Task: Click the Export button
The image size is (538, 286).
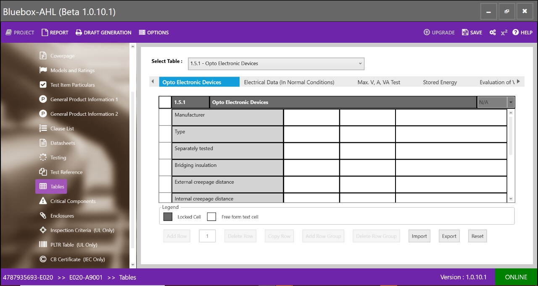Action: click(x=449, y=236)
